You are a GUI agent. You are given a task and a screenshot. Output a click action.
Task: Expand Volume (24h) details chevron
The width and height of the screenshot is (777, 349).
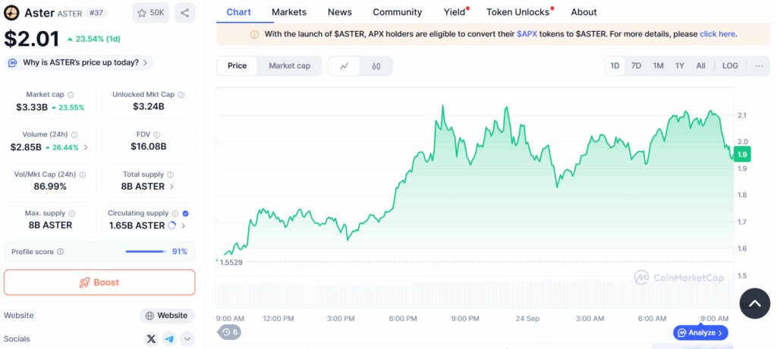pos(86,147)
